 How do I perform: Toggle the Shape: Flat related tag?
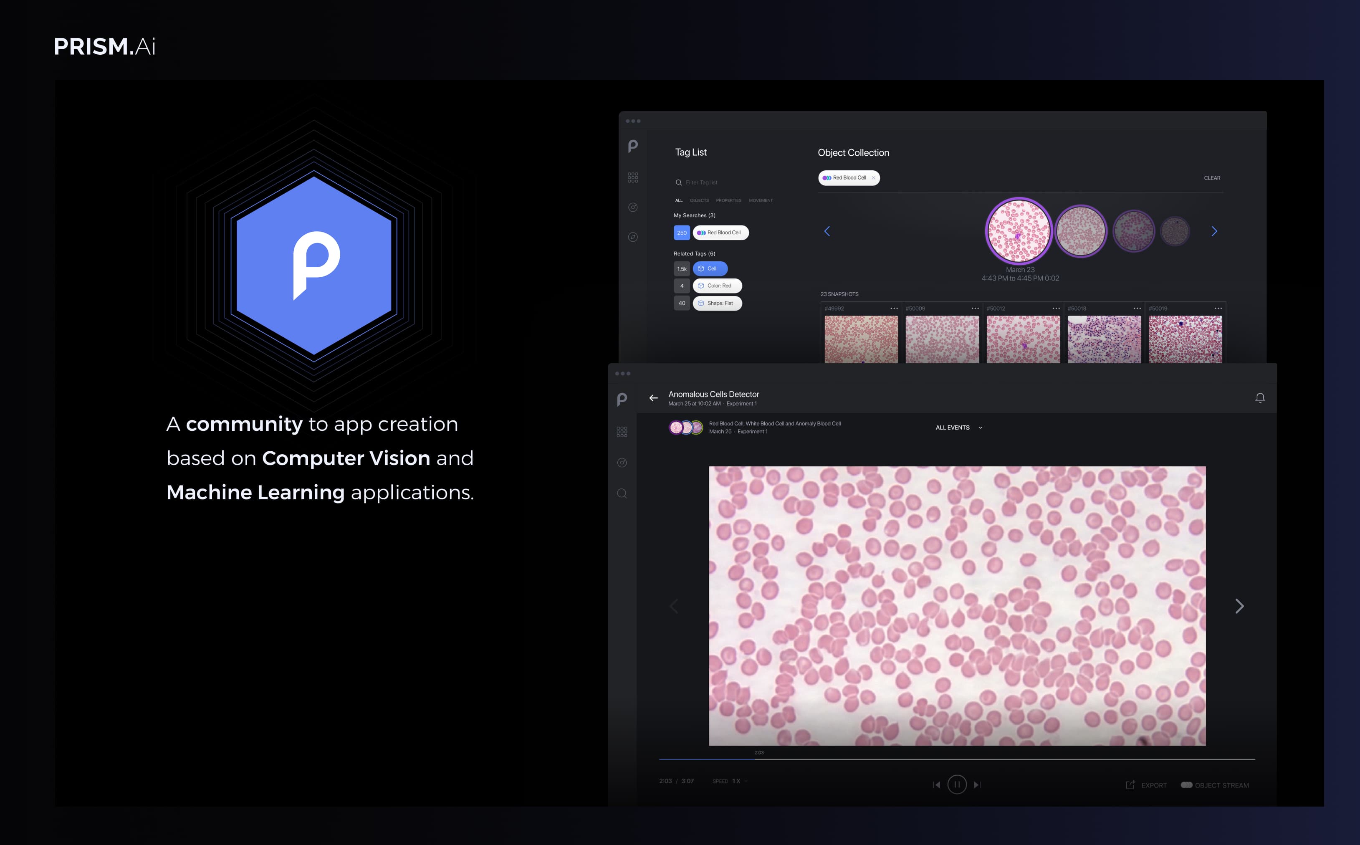pyautogui.click(x=718, y=304)
